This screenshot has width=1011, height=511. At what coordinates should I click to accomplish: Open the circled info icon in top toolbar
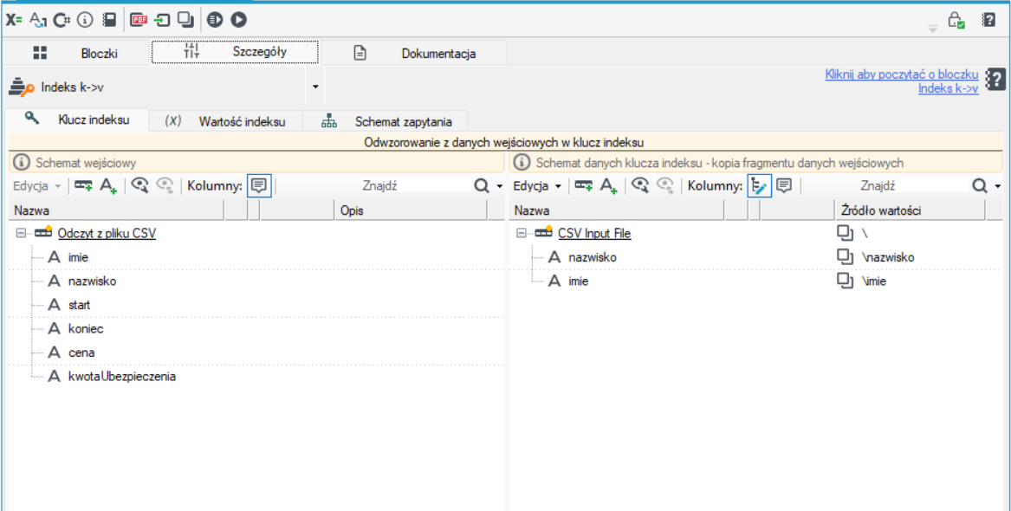coord(85,20)
